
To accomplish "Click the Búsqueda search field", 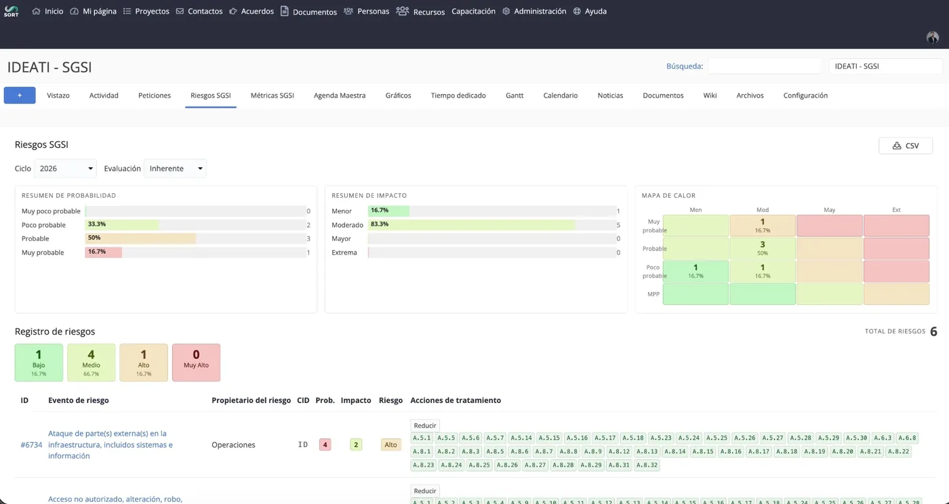I will 765,66.
